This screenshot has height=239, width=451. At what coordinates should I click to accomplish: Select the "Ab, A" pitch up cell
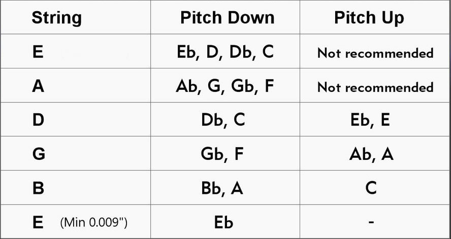coord(371,154)
